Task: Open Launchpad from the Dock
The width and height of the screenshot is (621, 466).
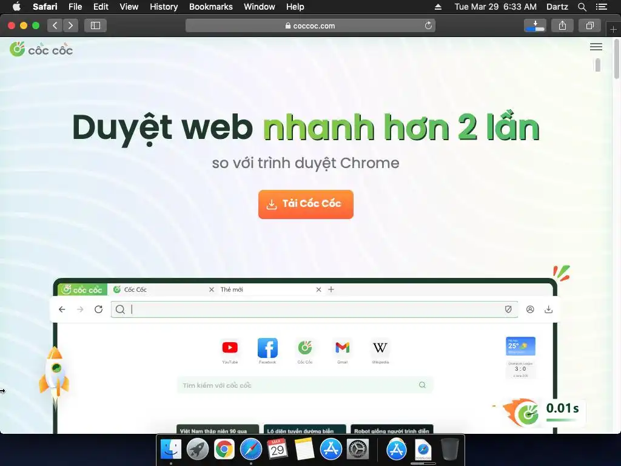Action: coord(198,449)
